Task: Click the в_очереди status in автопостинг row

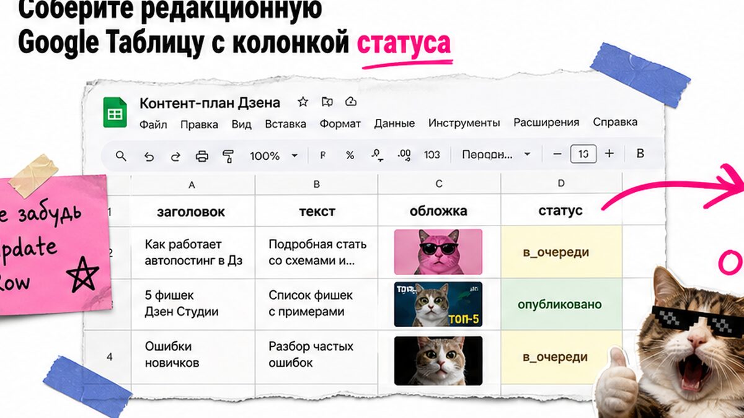Action: tap(561, 252)
